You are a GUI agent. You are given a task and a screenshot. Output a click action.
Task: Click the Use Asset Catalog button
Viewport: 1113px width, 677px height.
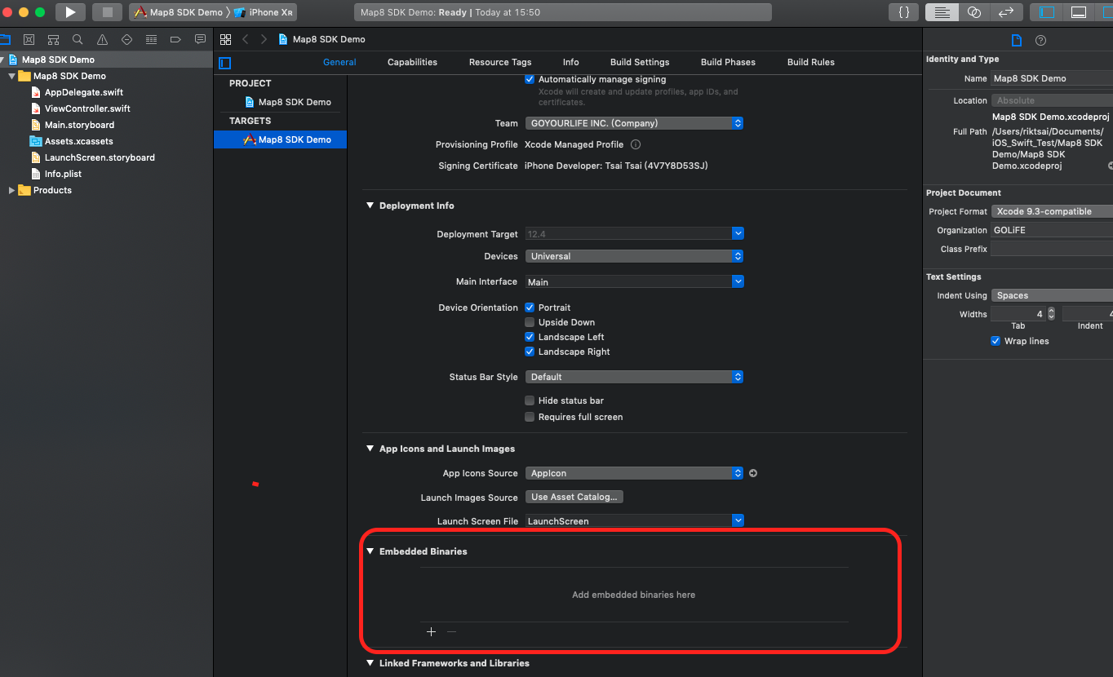click(574, 497)
